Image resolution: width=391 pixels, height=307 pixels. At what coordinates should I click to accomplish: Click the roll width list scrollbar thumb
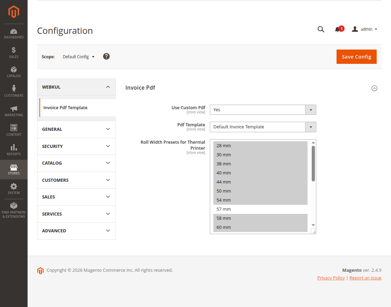[x=313, y=164]
